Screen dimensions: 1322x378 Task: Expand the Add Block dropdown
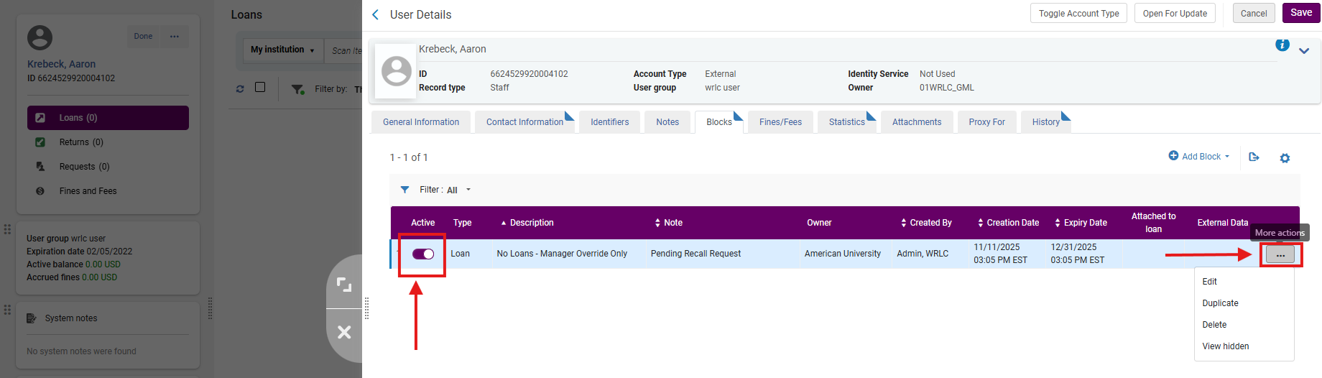1199,156
